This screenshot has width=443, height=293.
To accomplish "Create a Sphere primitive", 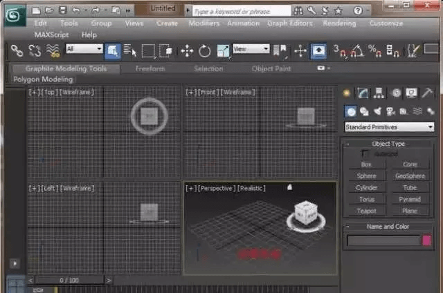I will point(366,176).
